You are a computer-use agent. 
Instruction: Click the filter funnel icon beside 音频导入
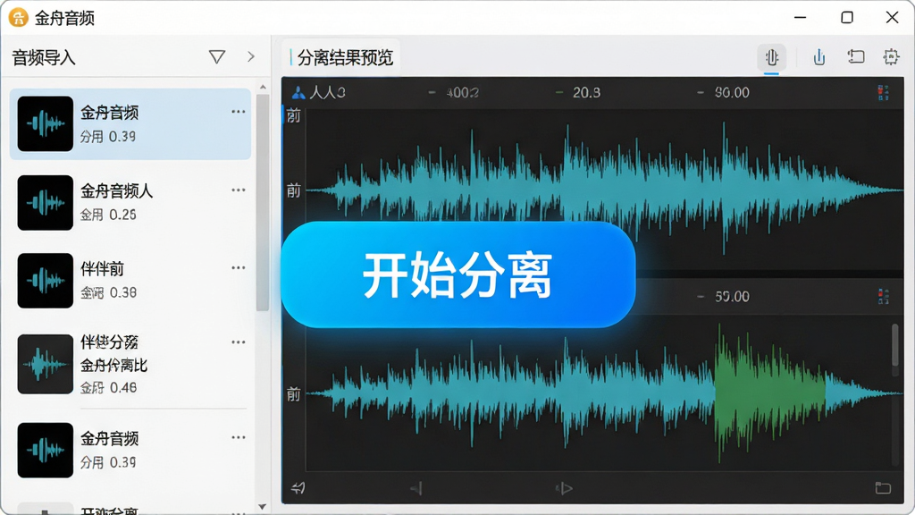(x=217, y=56)
